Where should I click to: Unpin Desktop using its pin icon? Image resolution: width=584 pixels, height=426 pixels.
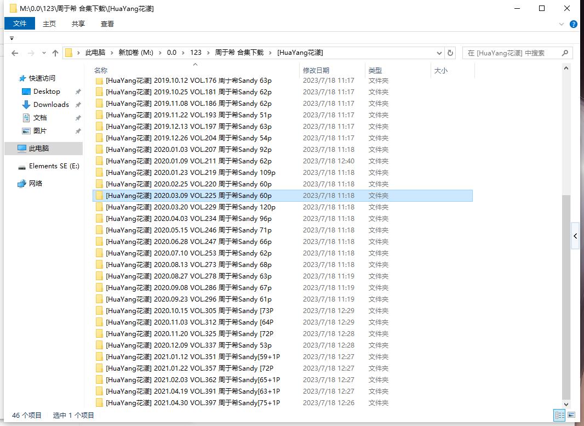(78, 92)
